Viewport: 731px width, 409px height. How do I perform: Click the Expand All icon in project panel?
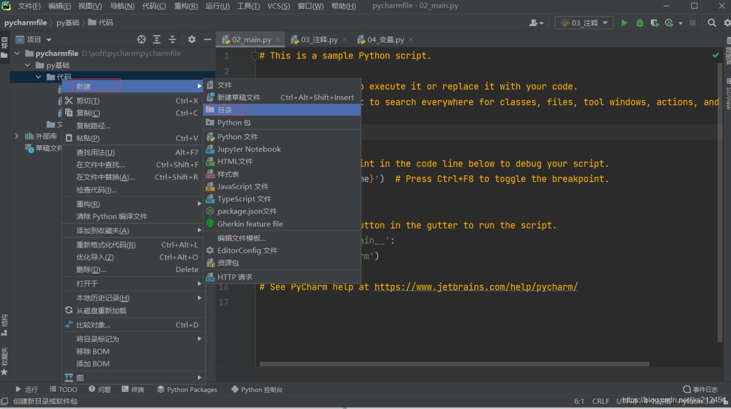click(x=157, y=40)
